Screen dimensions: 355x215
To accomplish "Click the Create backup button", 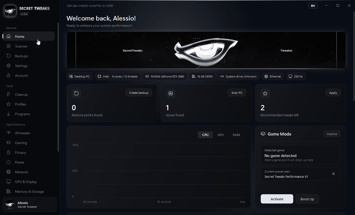I will click(x=139, y=93).
